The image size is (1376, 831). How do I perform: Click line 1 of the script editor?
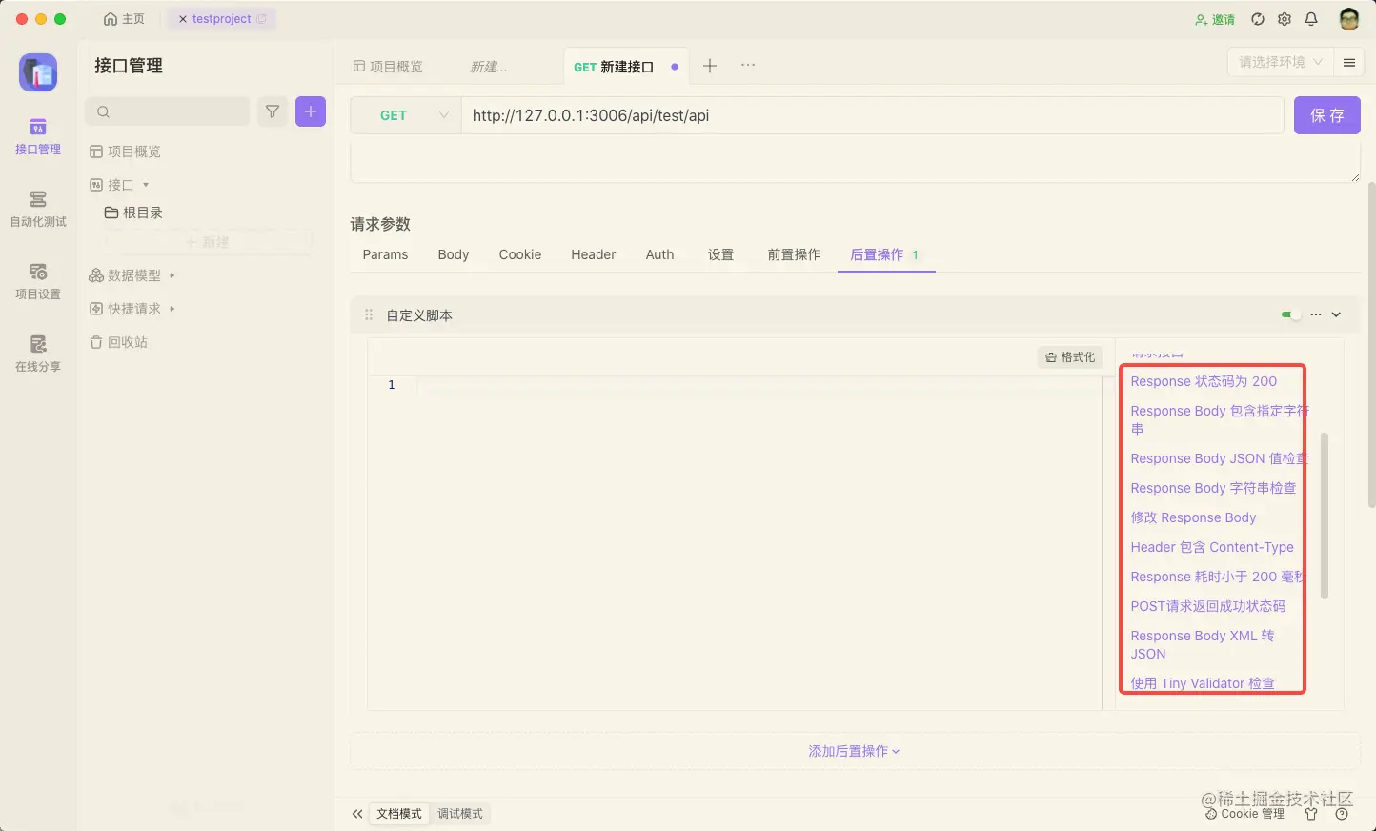click(758, 385)
